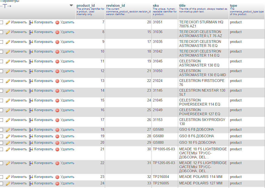Select the checkbox in the GS580 row
Viewport: 265px width, 188px height.
pos(1,130)
